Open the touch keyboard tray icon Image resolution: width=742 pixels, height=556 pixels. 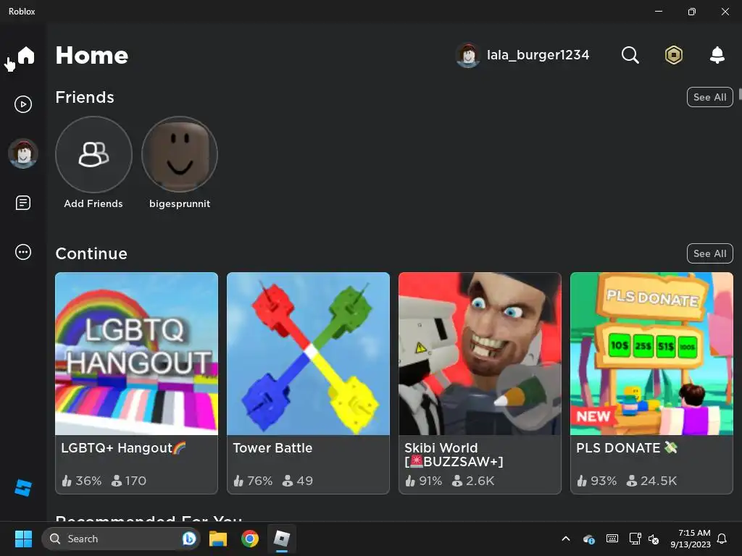[612, 539]
